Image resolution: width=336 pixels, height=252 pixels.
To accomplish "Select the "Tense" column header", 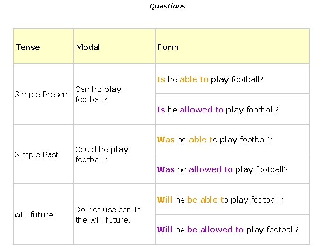I will coord(28,47).
